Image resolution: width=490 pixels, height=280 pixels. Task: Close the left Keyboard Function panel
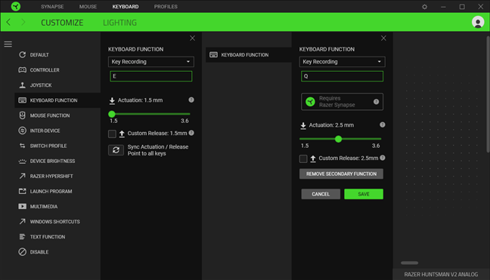click(192, 38)
